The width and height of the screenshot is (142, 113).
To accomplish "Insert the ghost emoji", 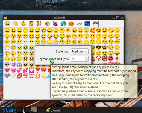I will tap(117, 59).
